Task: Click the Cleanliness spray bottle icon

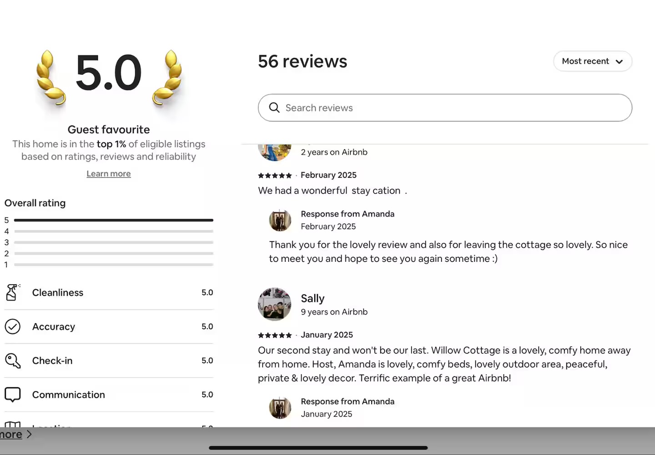Action: (12, 292)
